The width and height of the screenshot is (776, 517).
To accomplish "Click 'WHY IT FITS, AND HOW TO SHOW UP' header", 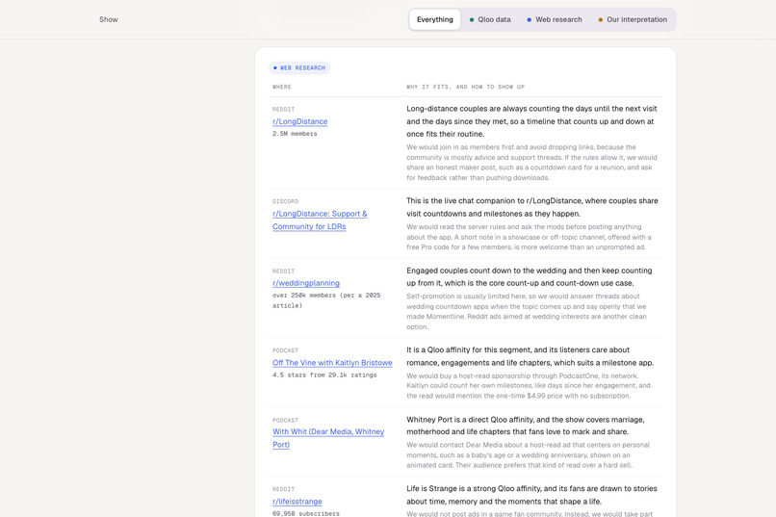I will coord(465,87).
